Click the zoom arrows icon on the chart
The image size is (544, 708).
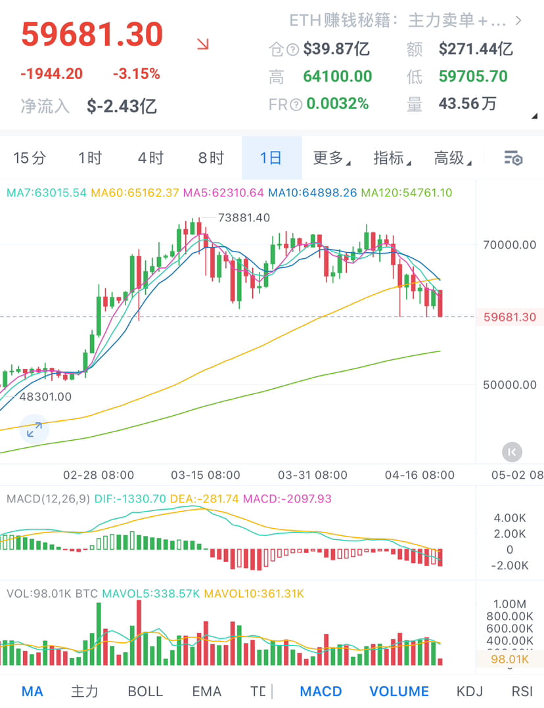point(34,429)
